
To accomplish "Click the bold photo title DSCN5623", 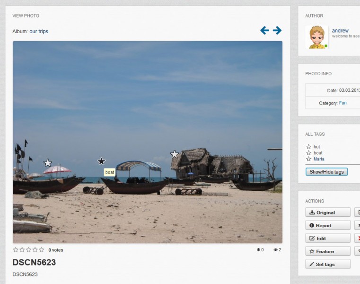I will coord(34,262).
